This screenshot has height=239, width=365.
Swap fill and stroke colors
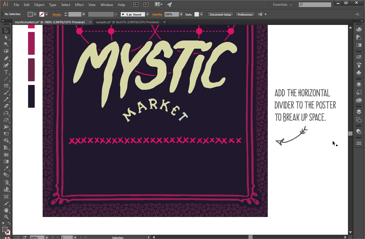click(9, 224)
